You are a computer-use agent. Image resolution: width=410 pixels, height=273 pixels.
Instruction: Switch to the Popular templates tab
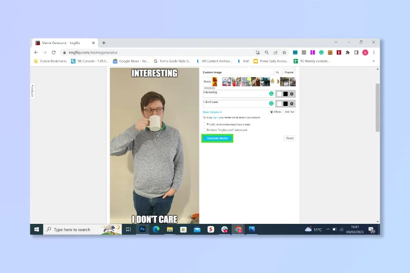289,72
